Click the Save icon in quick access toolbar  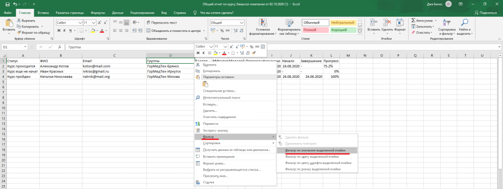click(8, 5)
